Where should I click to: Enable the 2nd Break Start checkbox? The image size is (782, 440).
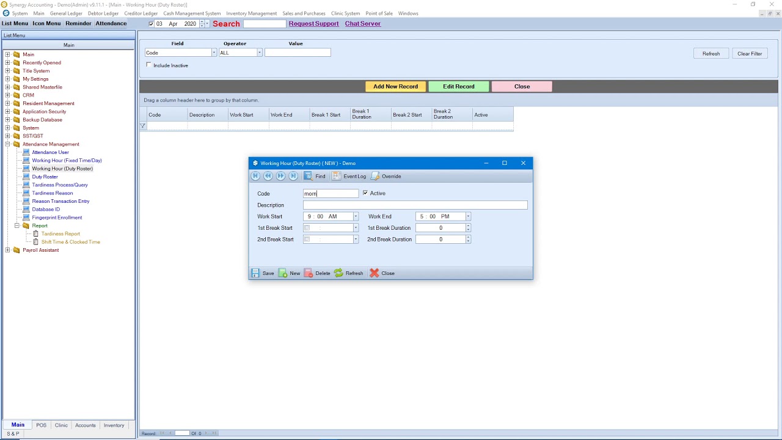tap(307, 240)
